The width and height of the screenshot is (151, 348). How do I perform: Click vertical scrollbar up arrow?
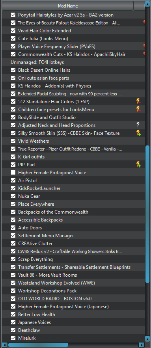148,4
